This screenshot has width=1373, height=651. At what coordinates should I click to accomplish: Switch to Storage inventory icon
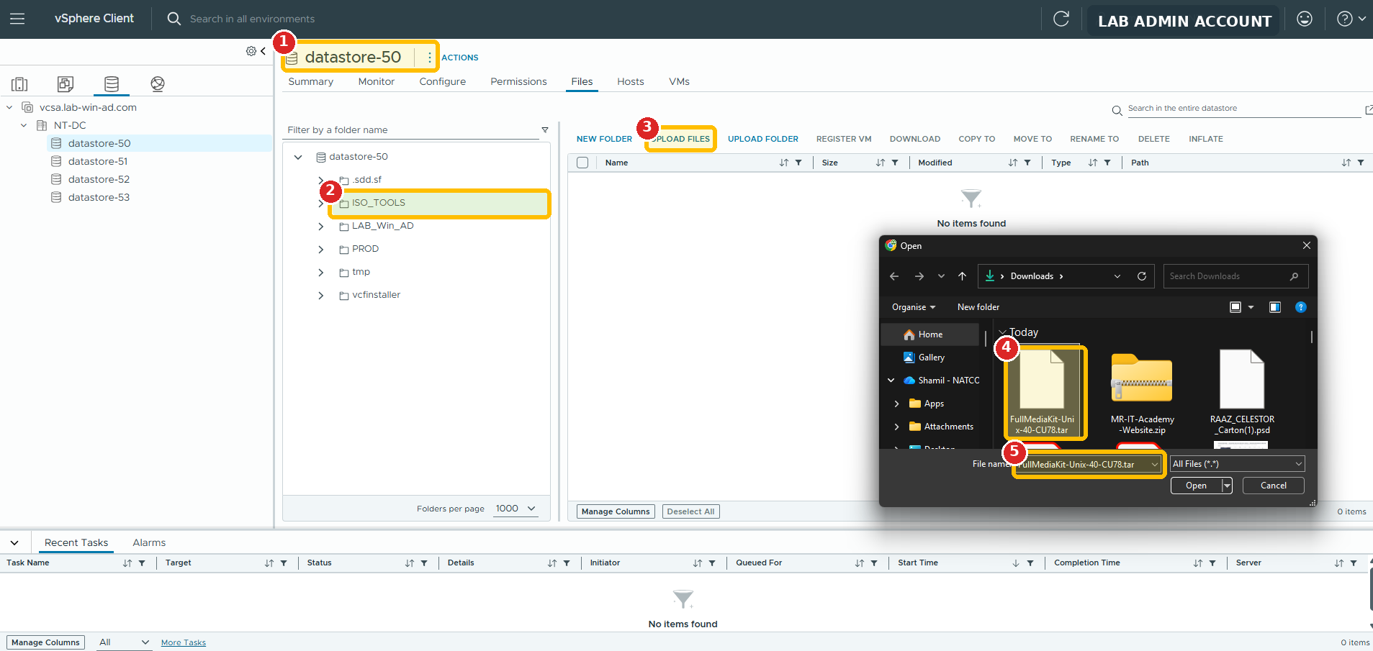(x=112, y=84)
